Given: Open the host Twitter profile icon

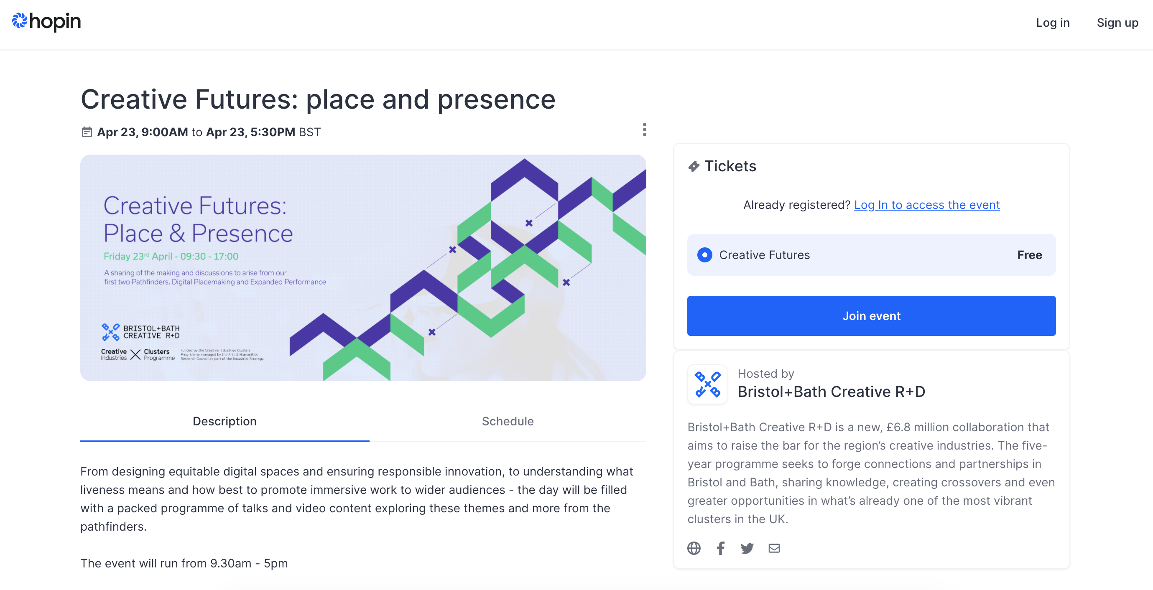Looking at the screenshot, I should coord(747,548).
